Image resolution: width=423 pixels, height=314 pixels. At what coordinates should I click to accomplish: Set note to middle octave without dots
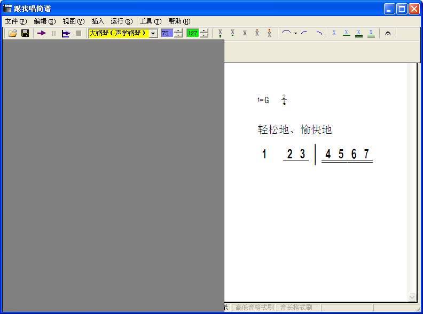[245, 33]
